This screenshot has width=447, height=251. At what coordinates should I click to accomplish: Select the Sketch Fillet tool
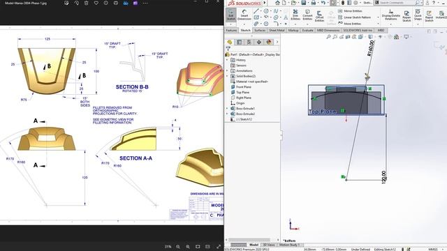click(x=276, y=24)
